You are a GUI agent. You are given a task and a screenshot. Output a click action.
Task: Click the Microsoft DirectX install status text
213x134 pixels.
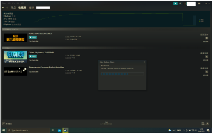click(117, 68)
